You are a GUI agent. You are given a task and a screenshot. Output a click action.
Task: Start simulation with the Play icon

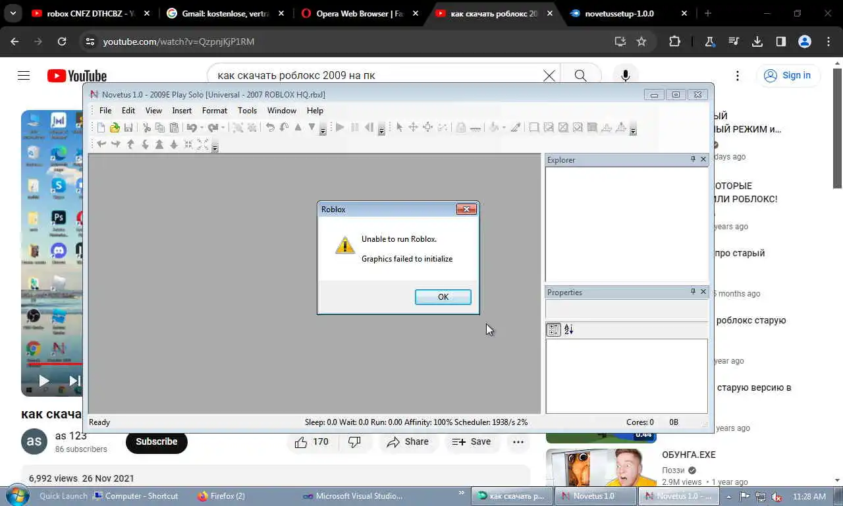pyautogui.click(x=340, y=128)
